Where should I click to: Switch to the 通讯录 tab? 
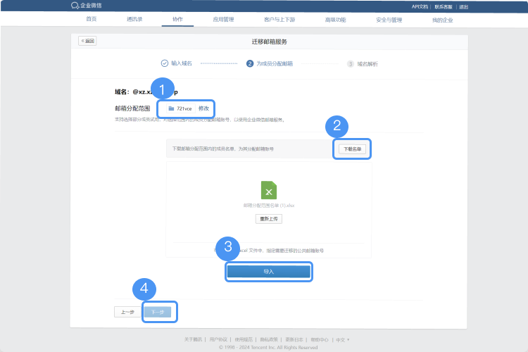pos(134,19)
